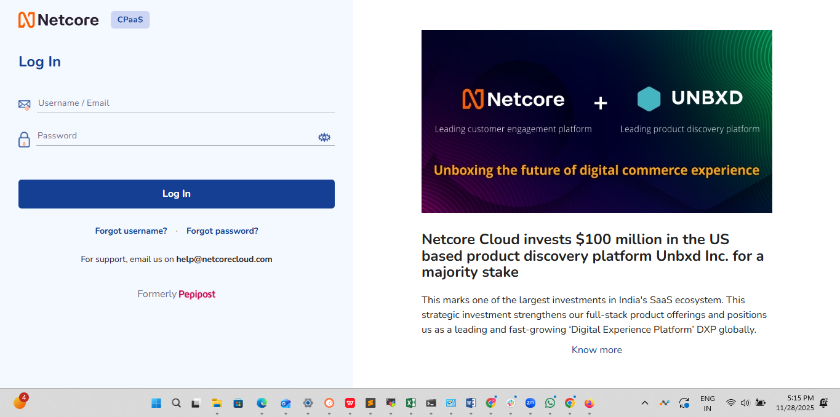
Task: Launch File Explorer from the taskbar
Action: tap(217, 403)
